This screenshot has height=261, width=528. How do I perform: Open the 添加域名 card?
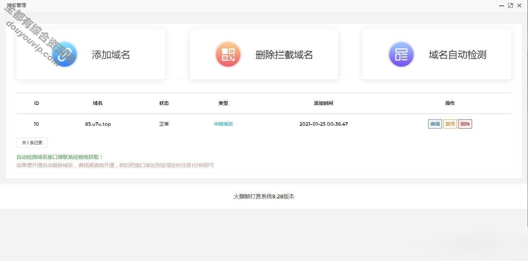pyautogui.click(x=91, y=54)
